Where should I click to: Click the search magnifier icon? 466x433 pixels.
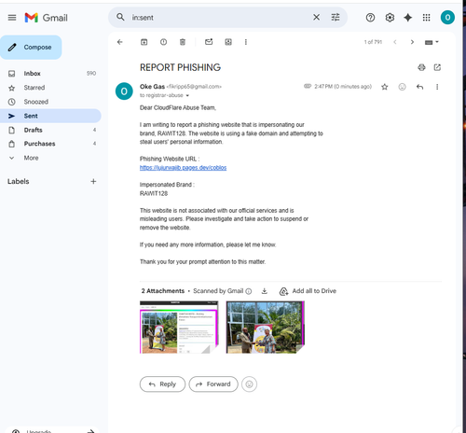(x=120, y=17)
